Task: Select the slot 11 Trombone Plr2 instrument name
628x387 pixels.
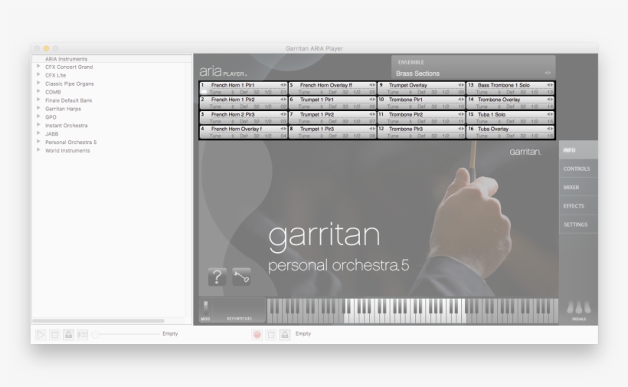Action: point(406,114)
